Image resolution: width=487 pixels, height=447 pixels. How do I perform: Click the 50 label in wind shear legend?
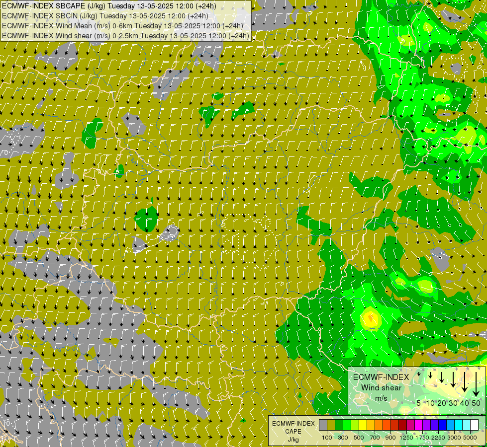(476, 403)
